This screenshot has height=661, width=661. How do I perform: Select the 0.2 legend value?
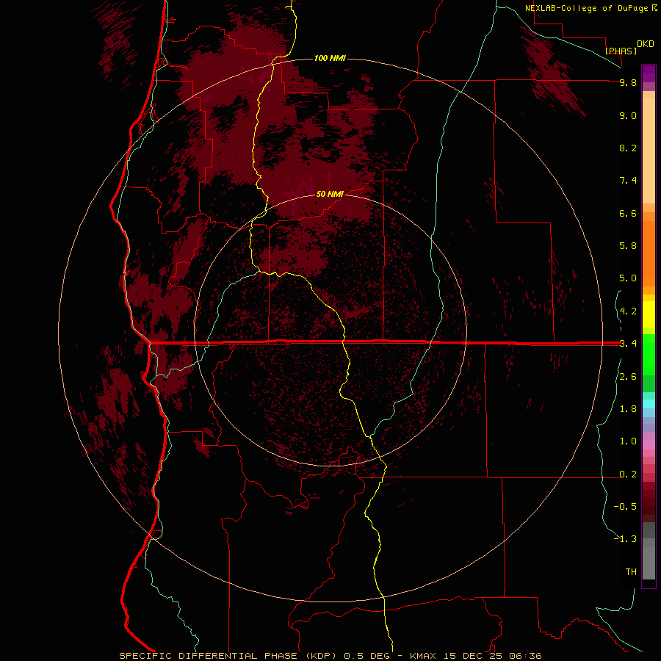pos(628,474)
